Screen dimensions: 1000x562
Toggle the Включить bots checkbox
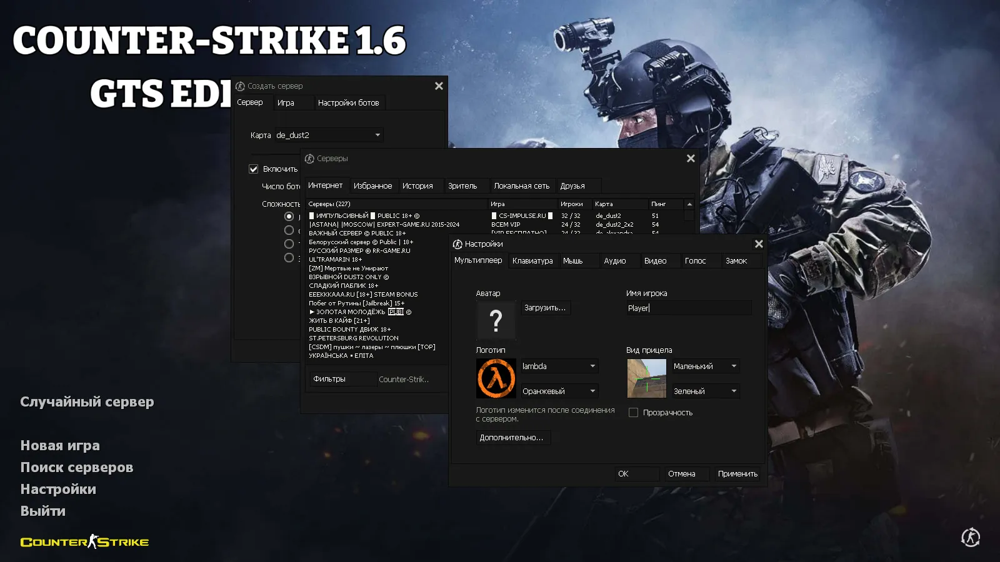click(254, 169)
